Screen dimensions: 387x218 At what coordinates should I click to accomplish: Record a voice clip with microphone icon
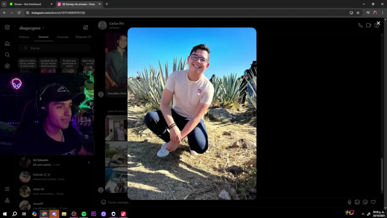[350, 202]
